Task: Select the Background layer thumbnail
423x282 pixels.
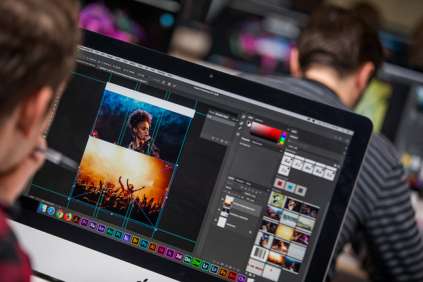Action: pyautogui.click(x=222, y=223)
